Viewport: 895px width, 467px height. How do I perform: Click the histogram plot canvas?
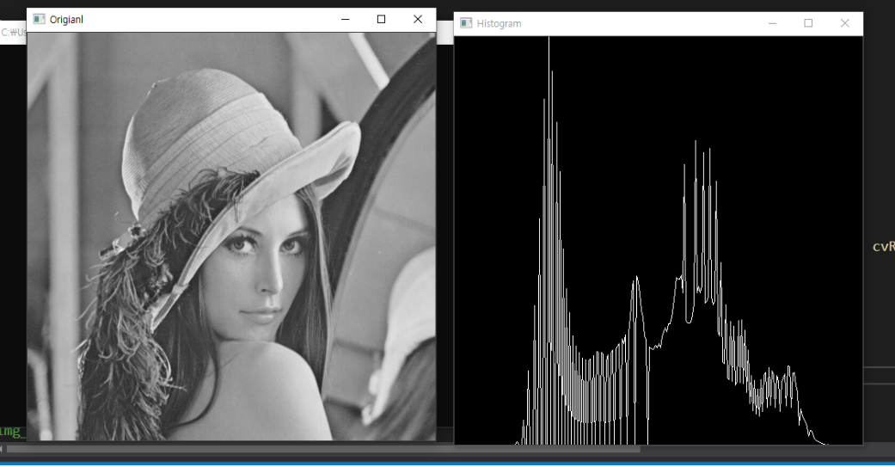pos(658,240)
